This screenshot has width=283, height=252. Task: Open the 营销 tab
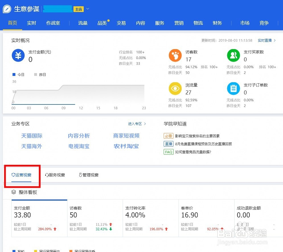click(x=179, y=23)
